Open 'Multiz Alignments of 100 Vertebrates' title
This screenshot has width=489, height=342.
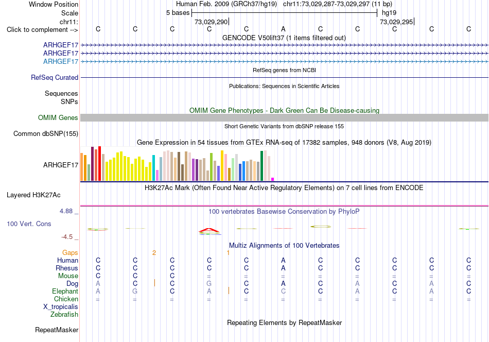pyautogui.click(x=284, y=246)
